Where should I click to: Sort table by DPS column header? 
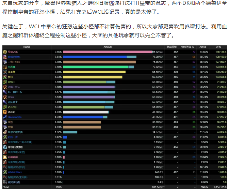tap(218, 47)
